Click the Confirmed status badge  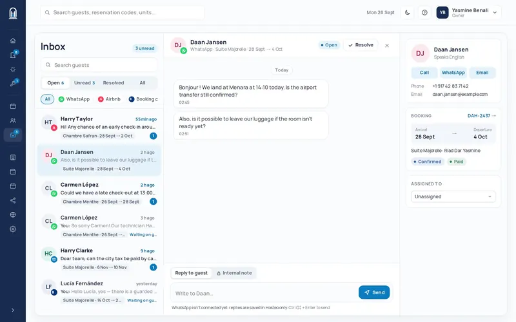[428, 162]
